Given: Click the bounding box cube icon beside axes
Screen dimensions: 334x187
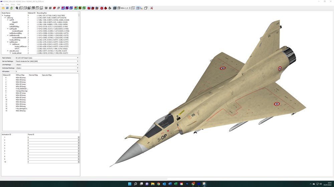Looking at the screenshot, I should (x=146, y=8).
